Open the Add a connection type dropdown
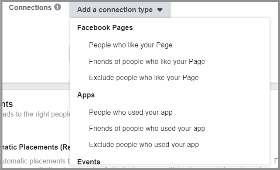This screenshot has width=280, height=170. coord(120,10)
